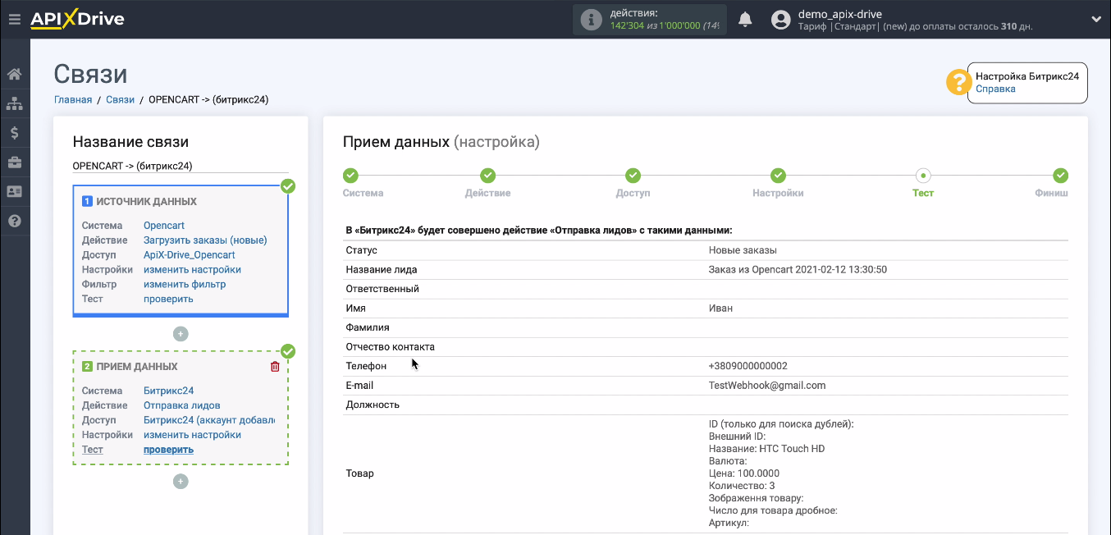
Task: Expand the account dropdown chevron
Action: tap(1096, 19)
